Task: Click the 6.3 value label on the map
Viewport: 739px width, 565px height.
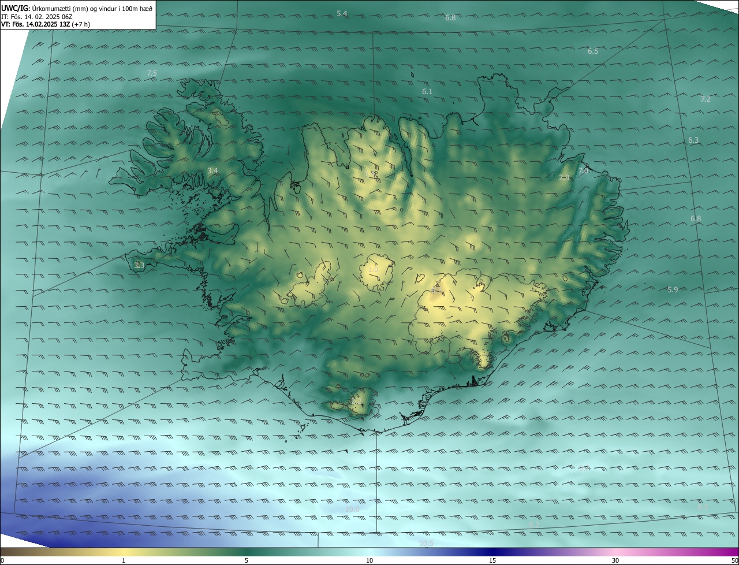Action: click(693, 140)
